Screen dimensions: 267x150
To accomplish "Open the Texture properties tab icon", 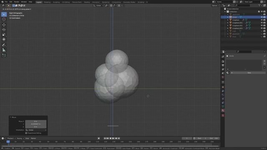I will (x=223, y=115).
